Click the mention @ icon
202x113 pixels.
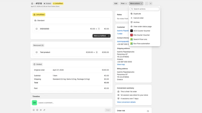[37, 110]
